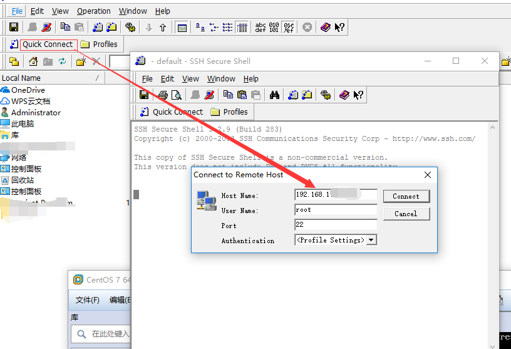The width and height of the screenshot is (511, 349).
Task: Click Paste icon in SSH Secure Shell toolbar
Action: point(242,95)
